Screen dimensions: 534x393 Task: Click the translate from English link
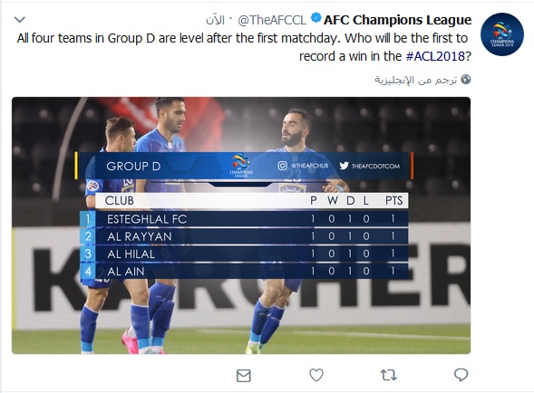point(416,80)
